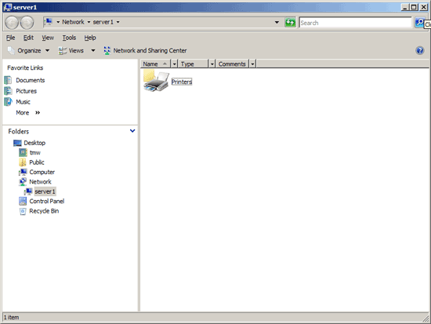
Task: Open Help via blue question mark
Action: (420, 50)
